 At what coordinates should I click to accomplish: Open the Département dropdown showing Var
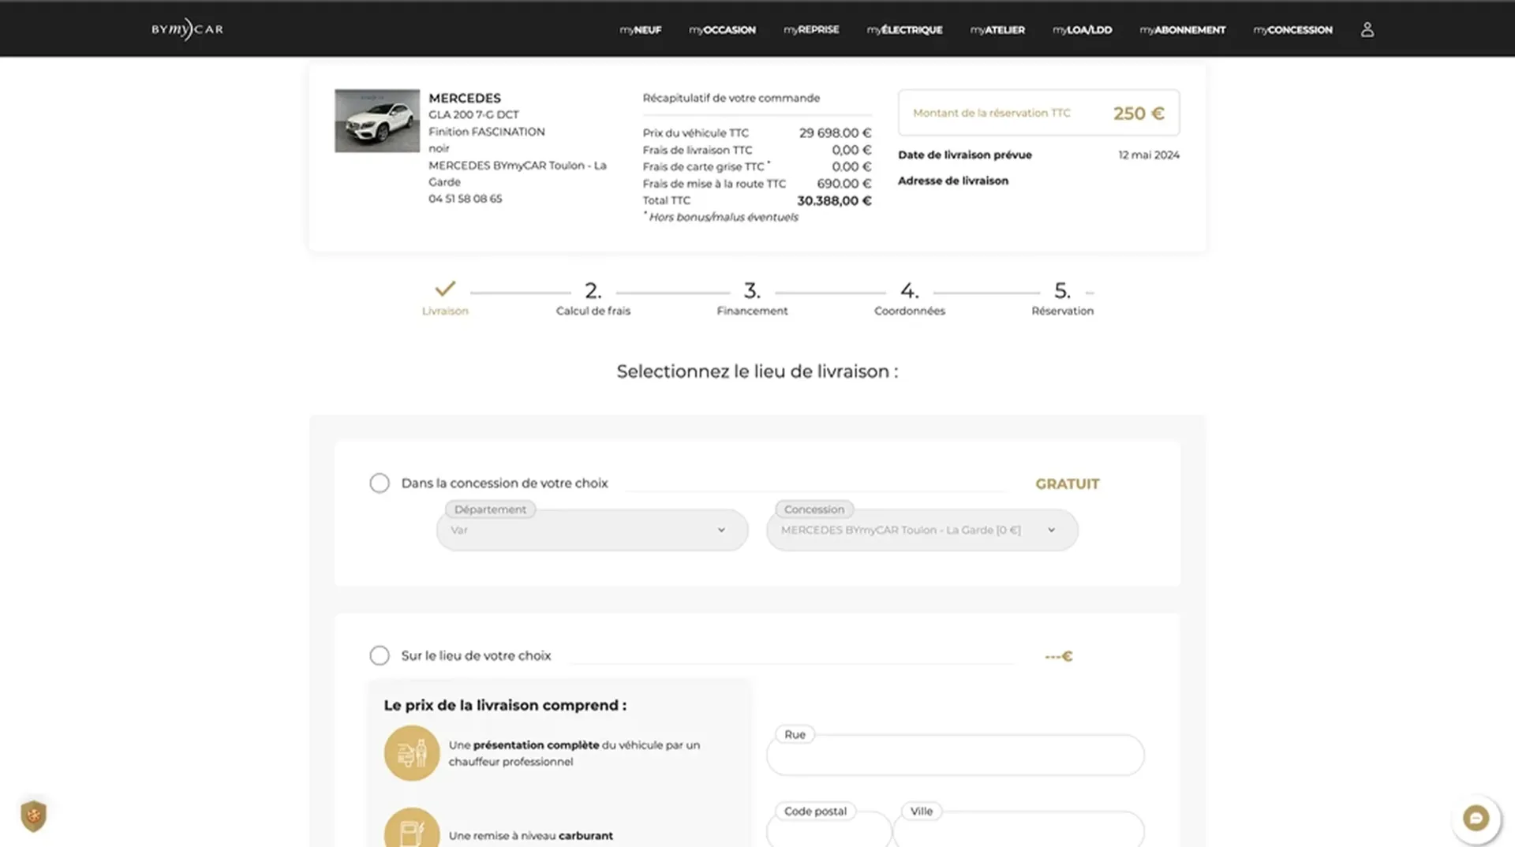(592, 530)
